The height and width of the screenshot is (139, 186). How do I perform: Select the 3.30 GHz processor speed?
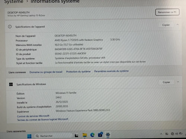pyautogui.click(x=115, y=40)
